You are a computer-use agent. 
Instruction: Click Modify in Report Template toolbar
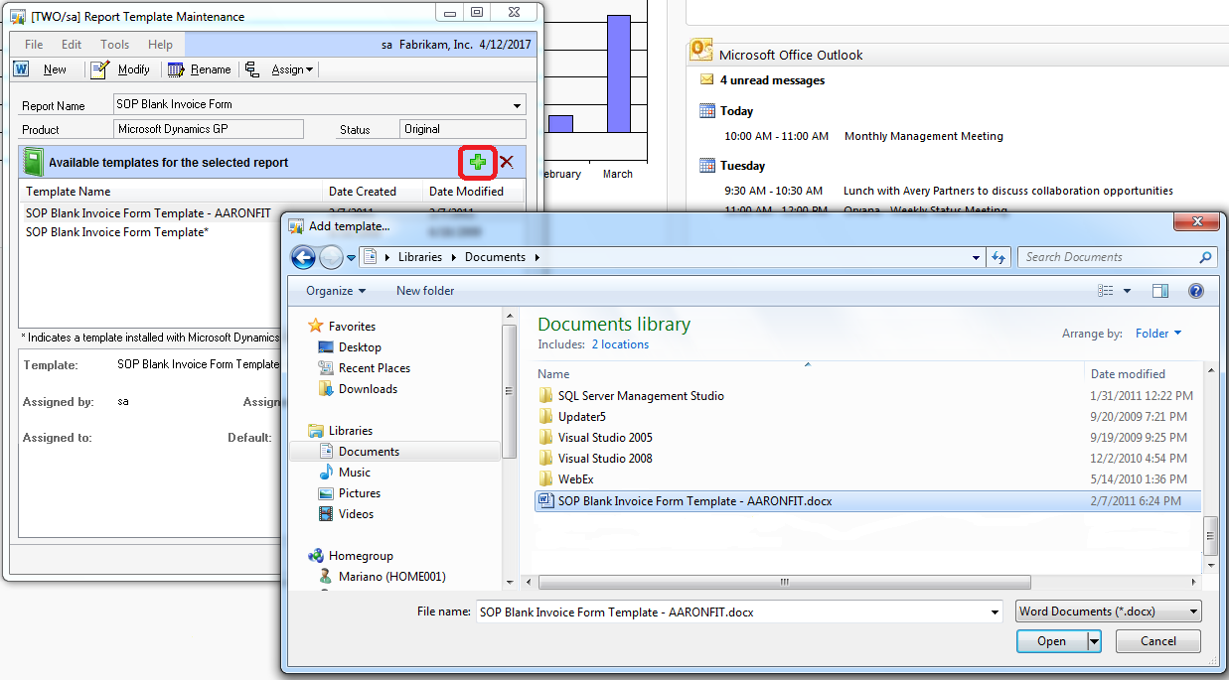(120, 69)
